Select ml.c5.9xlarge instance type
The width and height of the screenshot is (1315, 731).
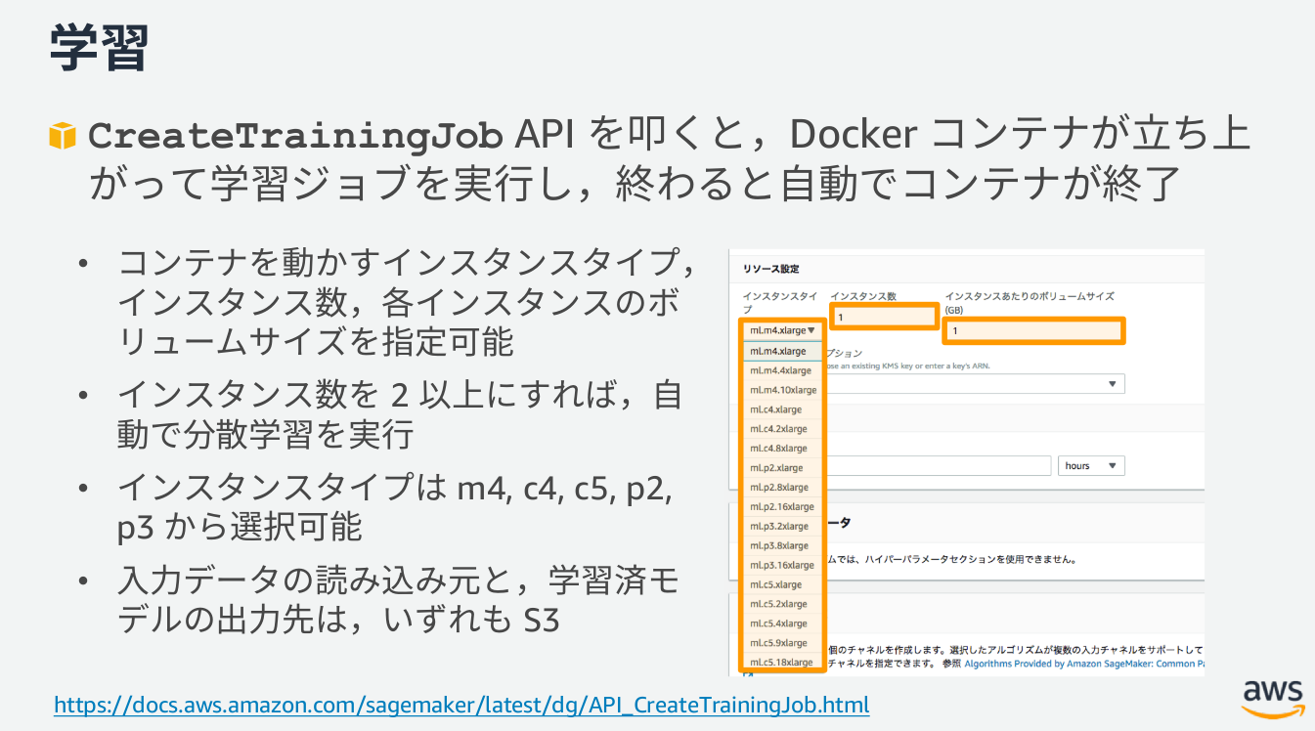pos(782,643)
